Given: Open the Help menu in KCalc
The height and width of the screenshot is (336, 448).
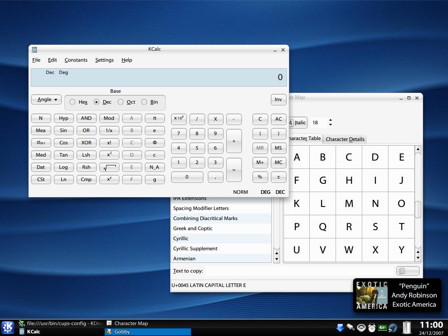Looking at the screenshot, I should (x=127, y=60).
